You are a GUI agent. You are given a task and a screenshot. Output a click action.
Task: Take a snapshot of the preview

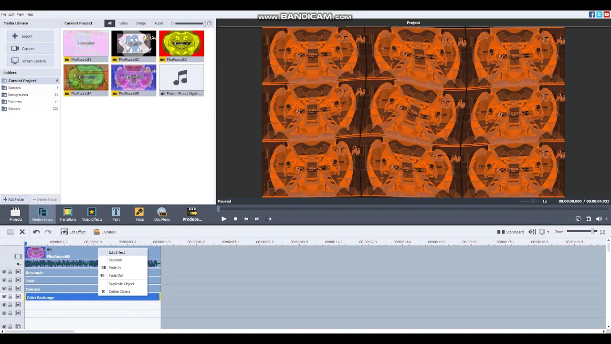(x=589, y=219)
